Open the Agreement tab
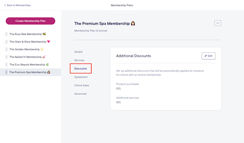 (x=81, y=77)
